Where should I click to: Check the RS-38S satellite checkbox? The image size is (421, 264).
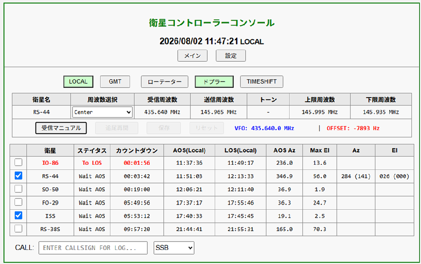(x=18, y=228)
